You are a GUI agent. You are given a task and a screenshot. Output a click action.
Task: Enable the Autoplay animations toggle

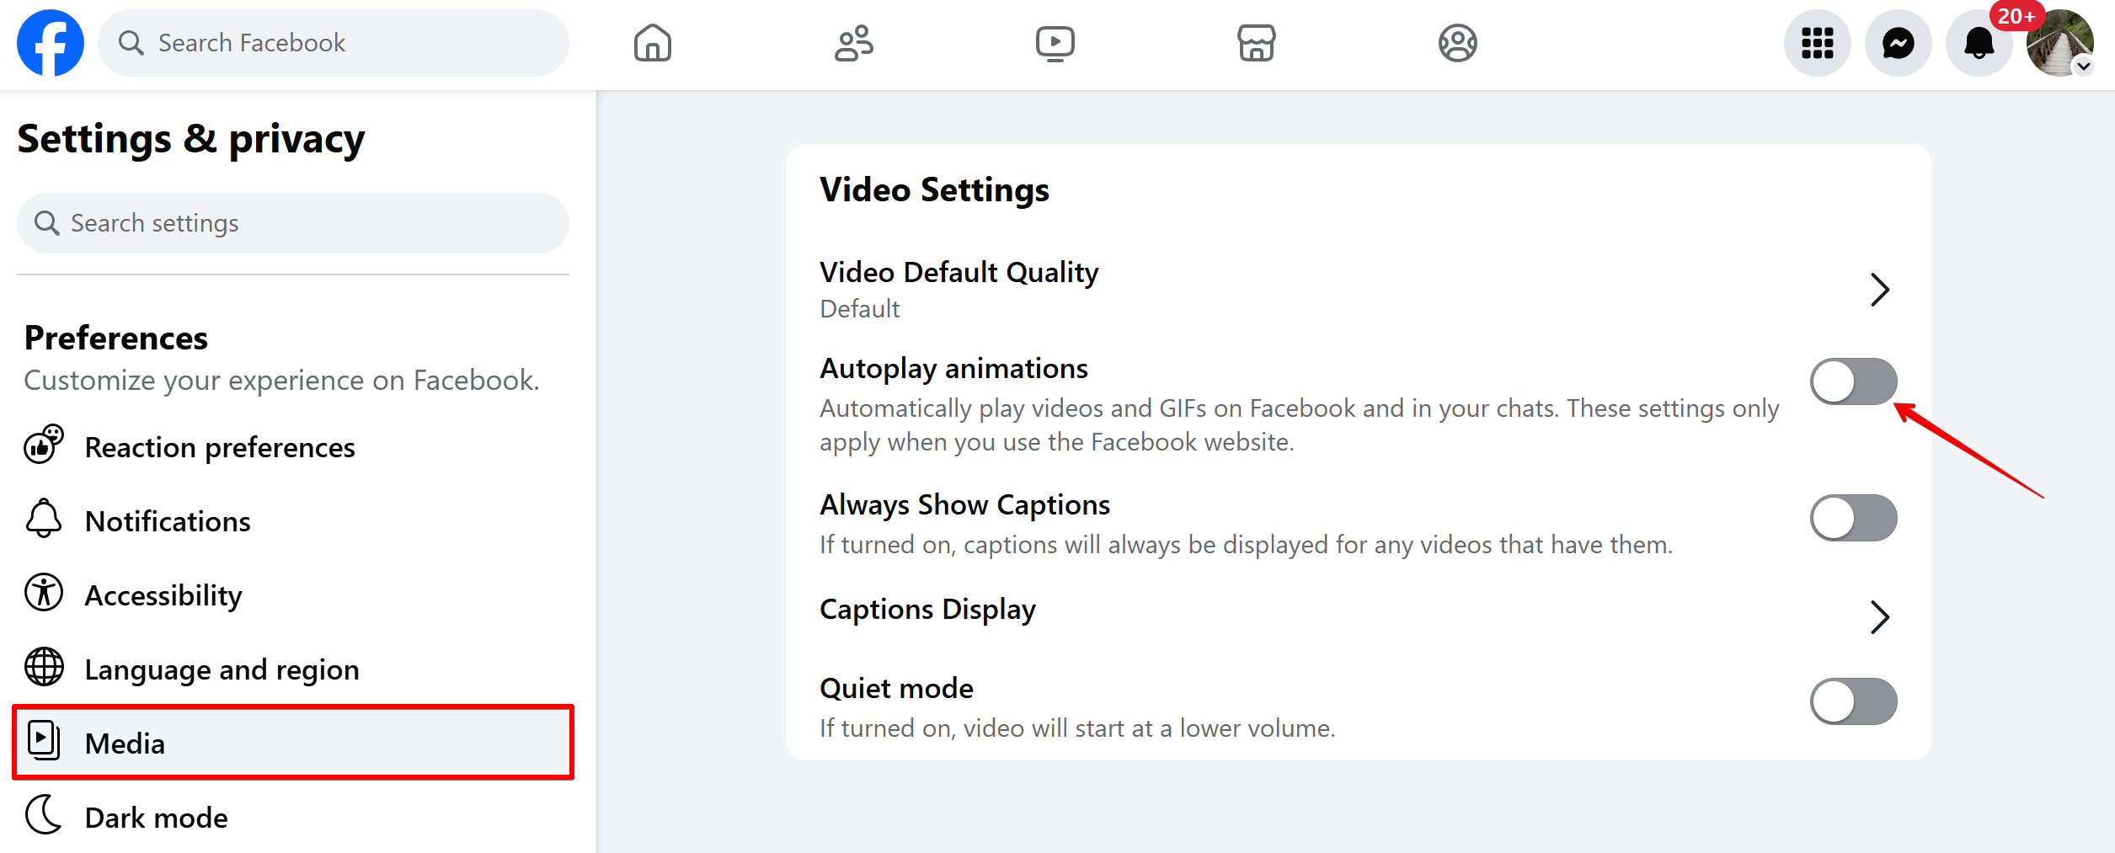point(1853,381)
